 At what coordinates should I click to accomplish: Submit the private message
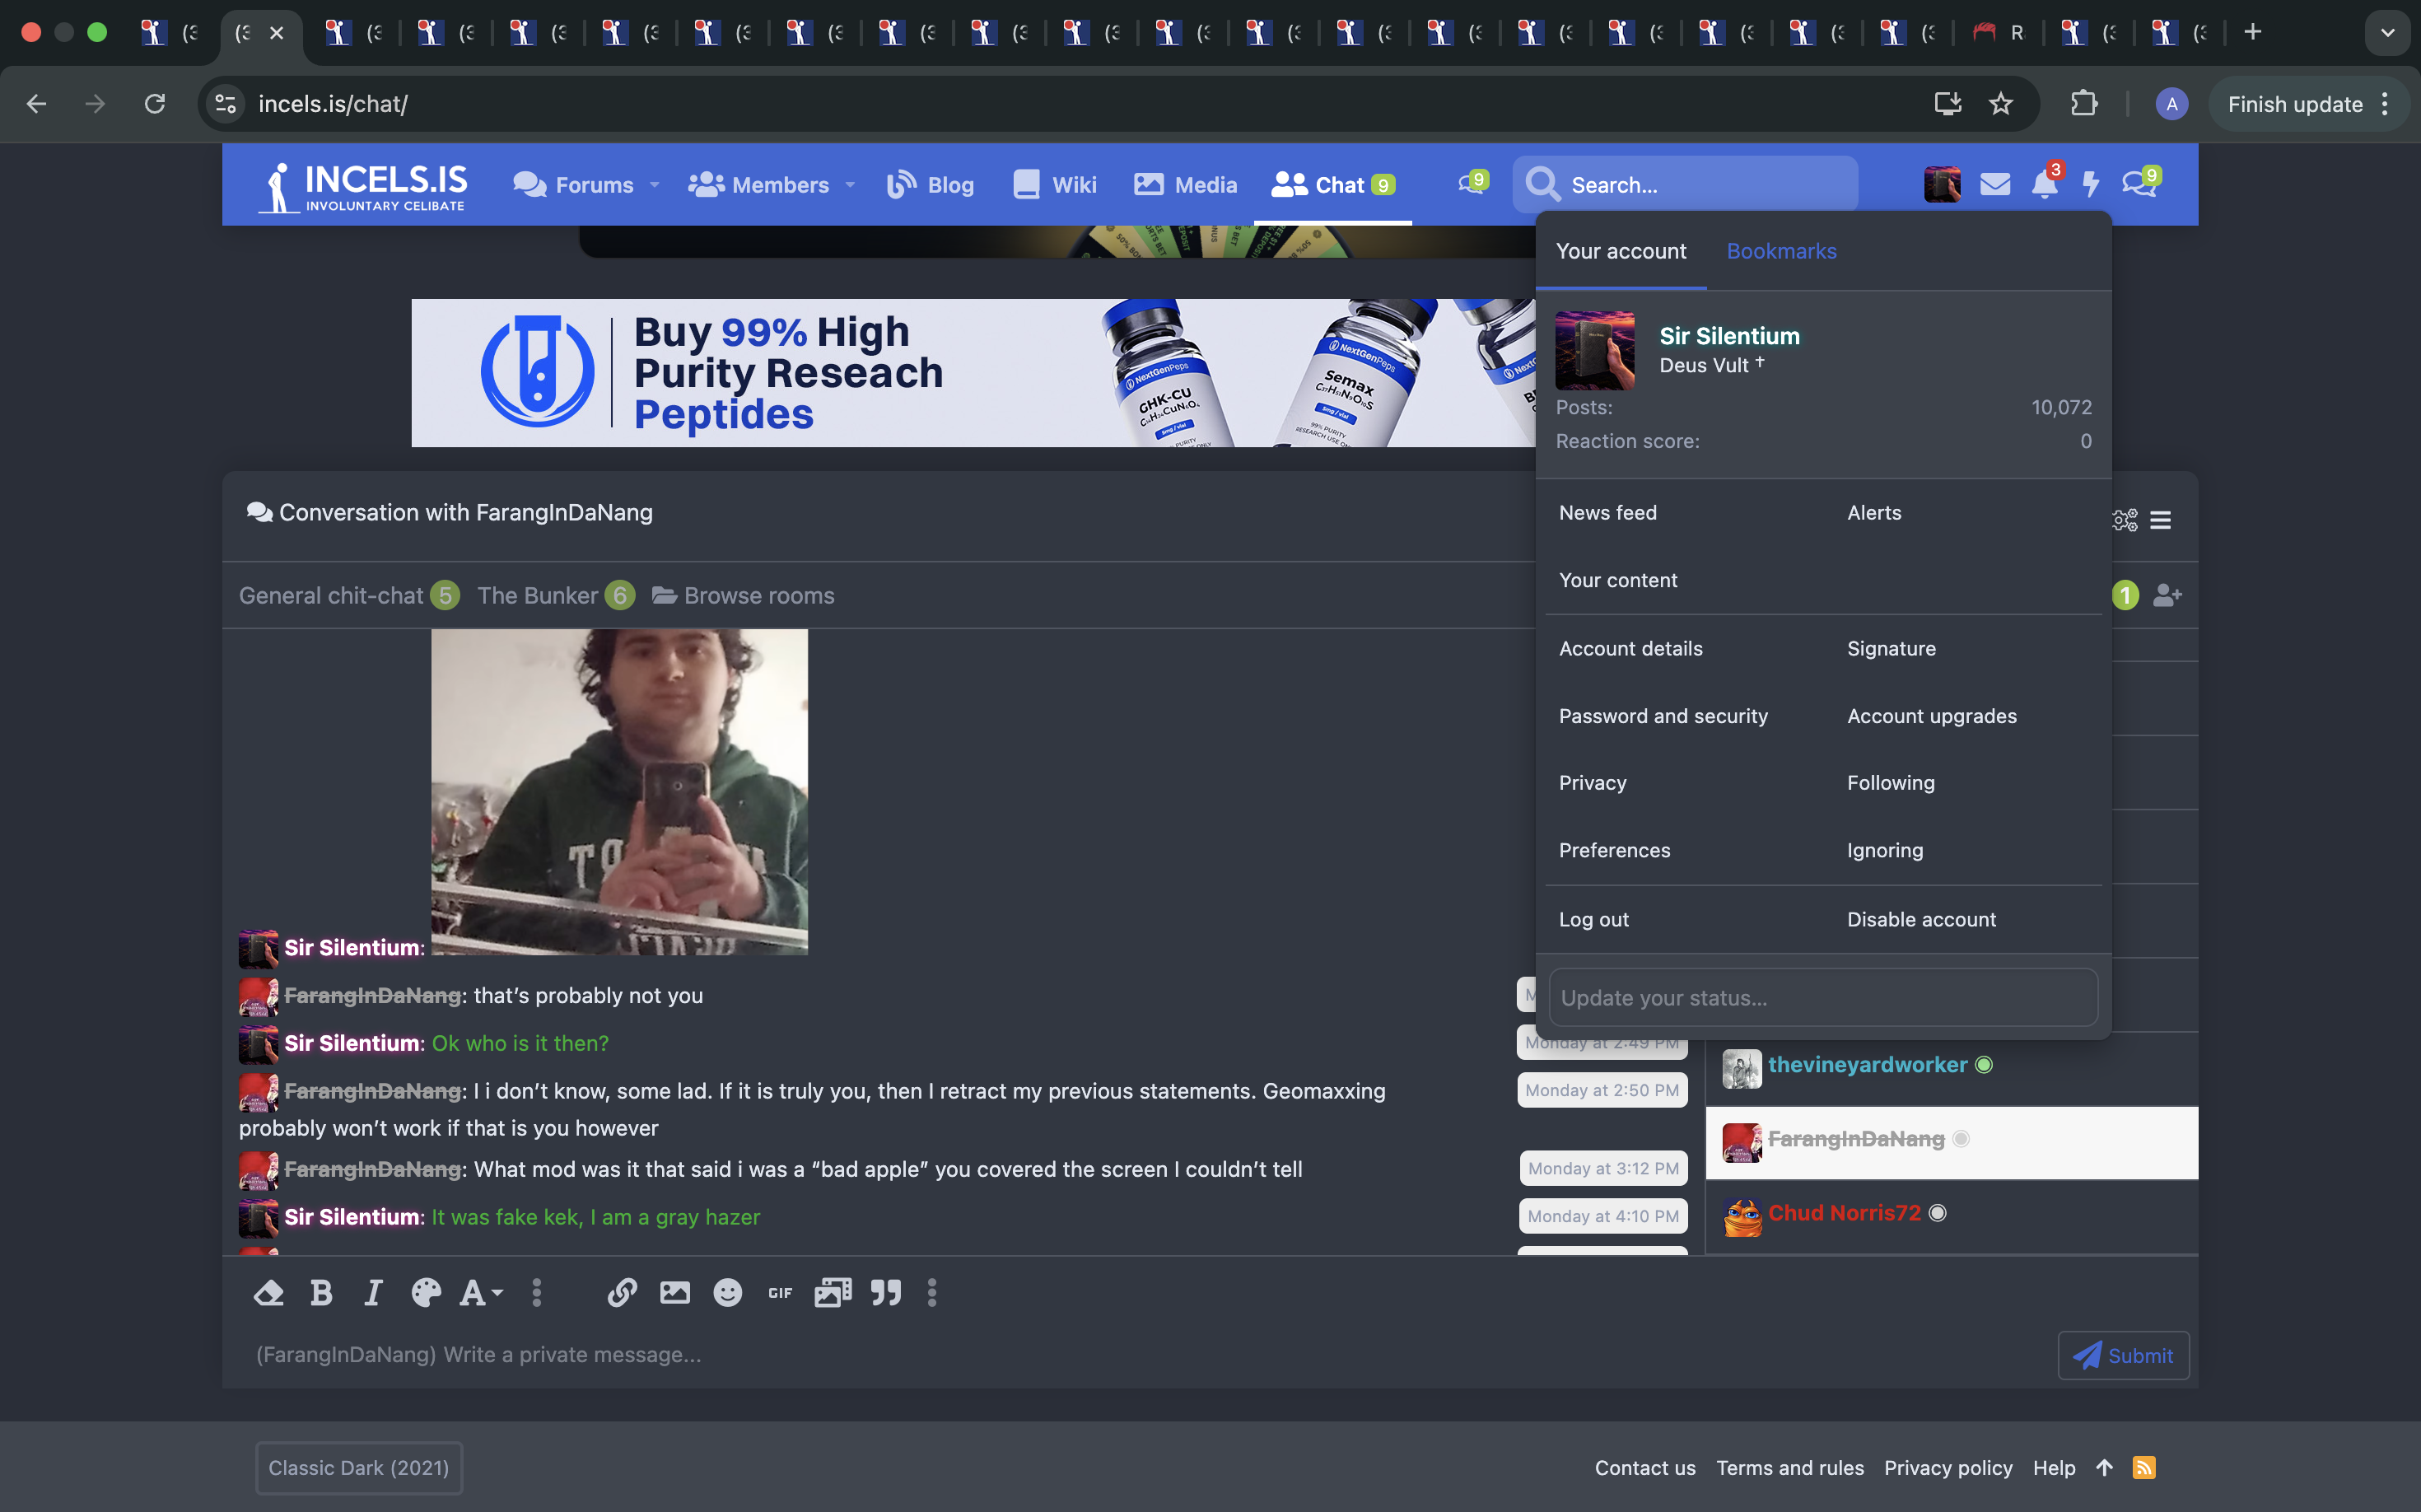click(x=2123, y=1355)
